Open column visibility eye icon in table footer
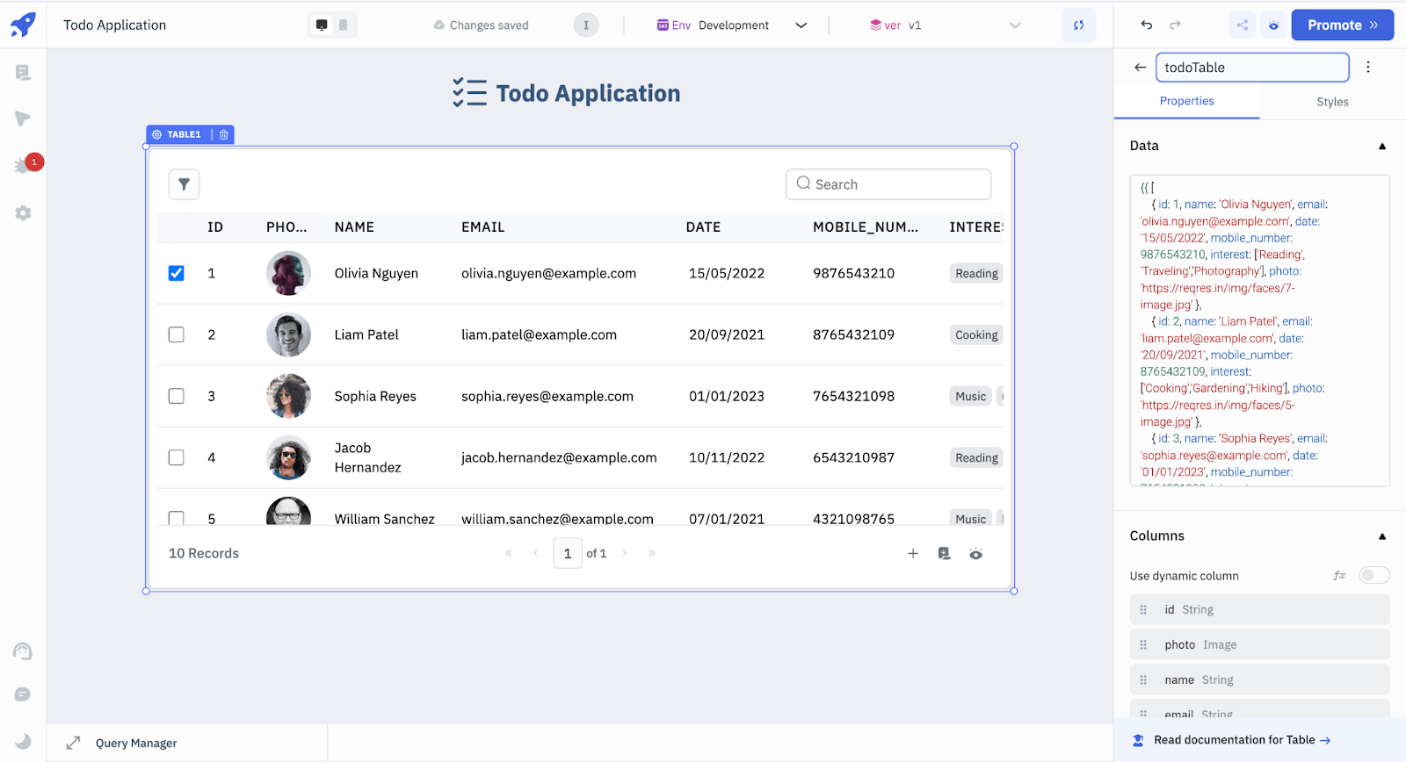Screen dimensions: 1406x762 [975, 554]
